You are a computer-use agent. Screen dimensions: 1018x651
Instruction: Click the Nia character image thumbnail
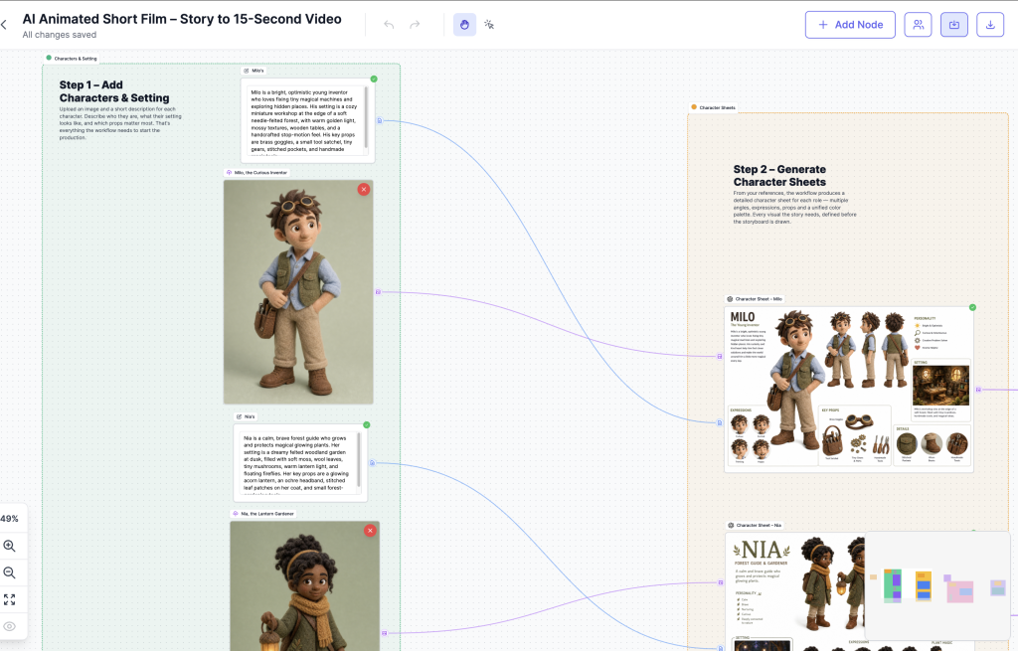tap(304, 585)
